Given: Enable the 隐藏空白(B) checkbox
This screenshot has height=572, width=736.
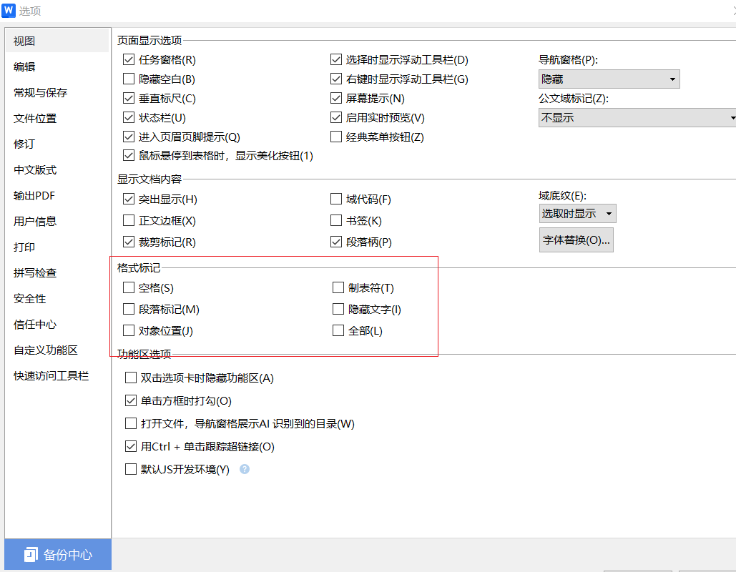Looking at the screenshot, I should click(x=129, y=79).
